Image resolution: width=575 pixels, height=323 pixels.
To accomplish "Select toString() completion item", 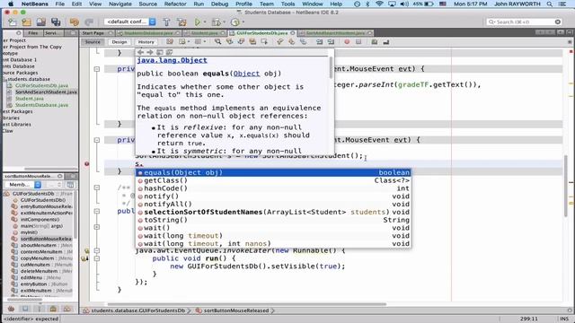I will (x=273, y=220).
